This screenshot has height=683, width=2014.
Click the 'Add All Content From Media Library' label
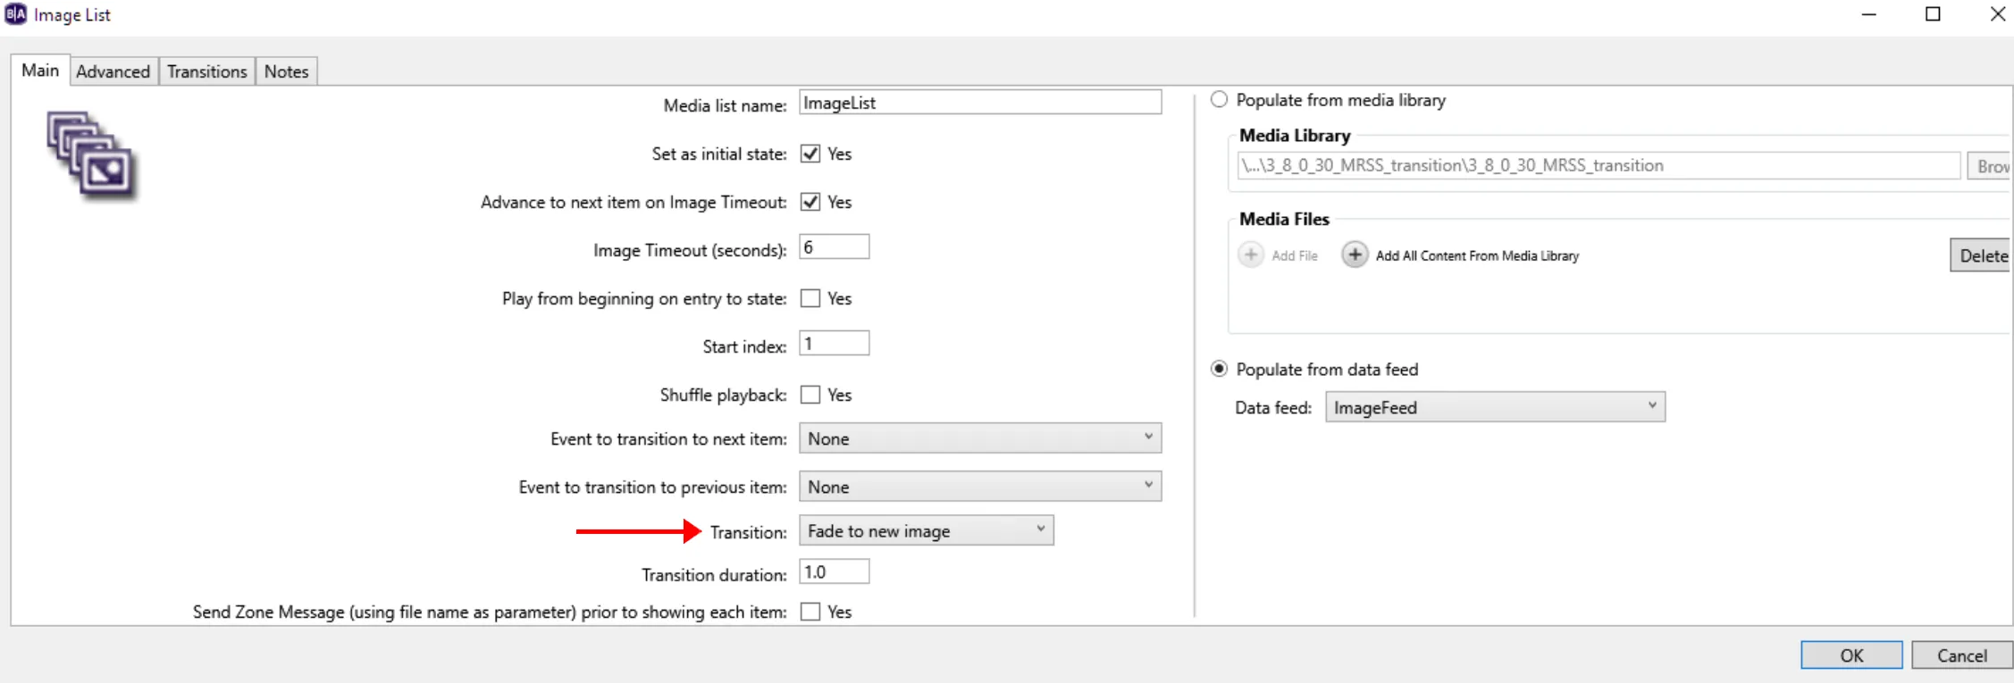(1477, 256)
